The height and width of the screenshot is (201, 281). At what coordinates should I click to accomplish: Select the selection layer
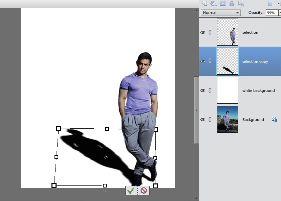tap(251, 32)
